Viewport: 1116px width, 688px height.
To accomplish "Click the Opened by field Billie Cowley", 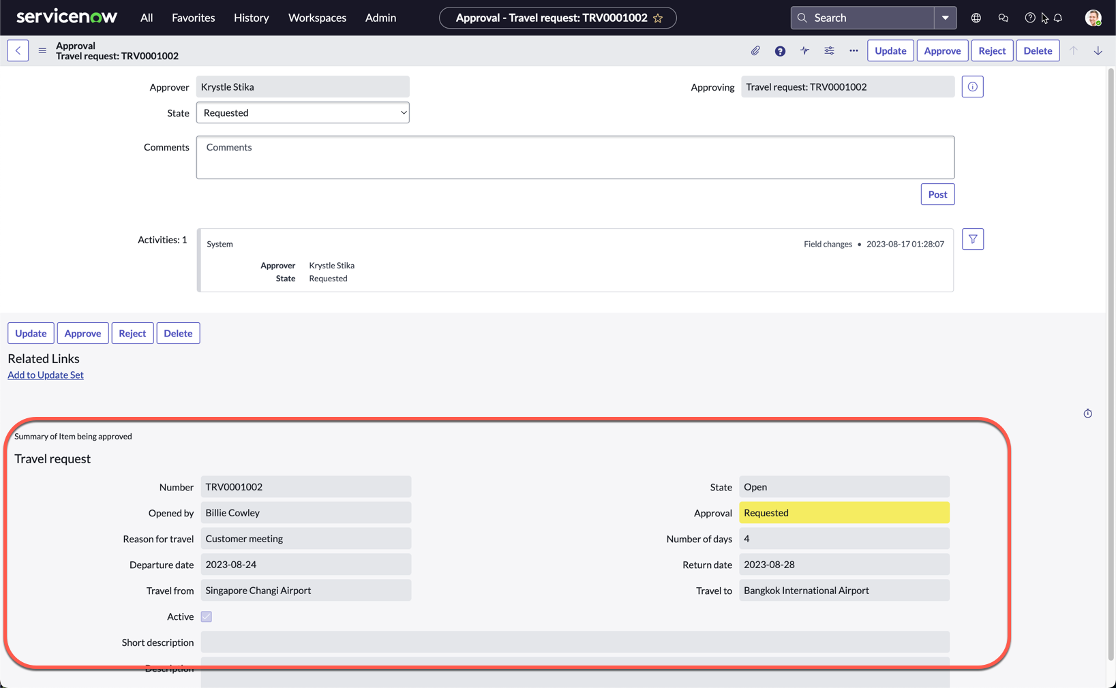I will point(306,513).
